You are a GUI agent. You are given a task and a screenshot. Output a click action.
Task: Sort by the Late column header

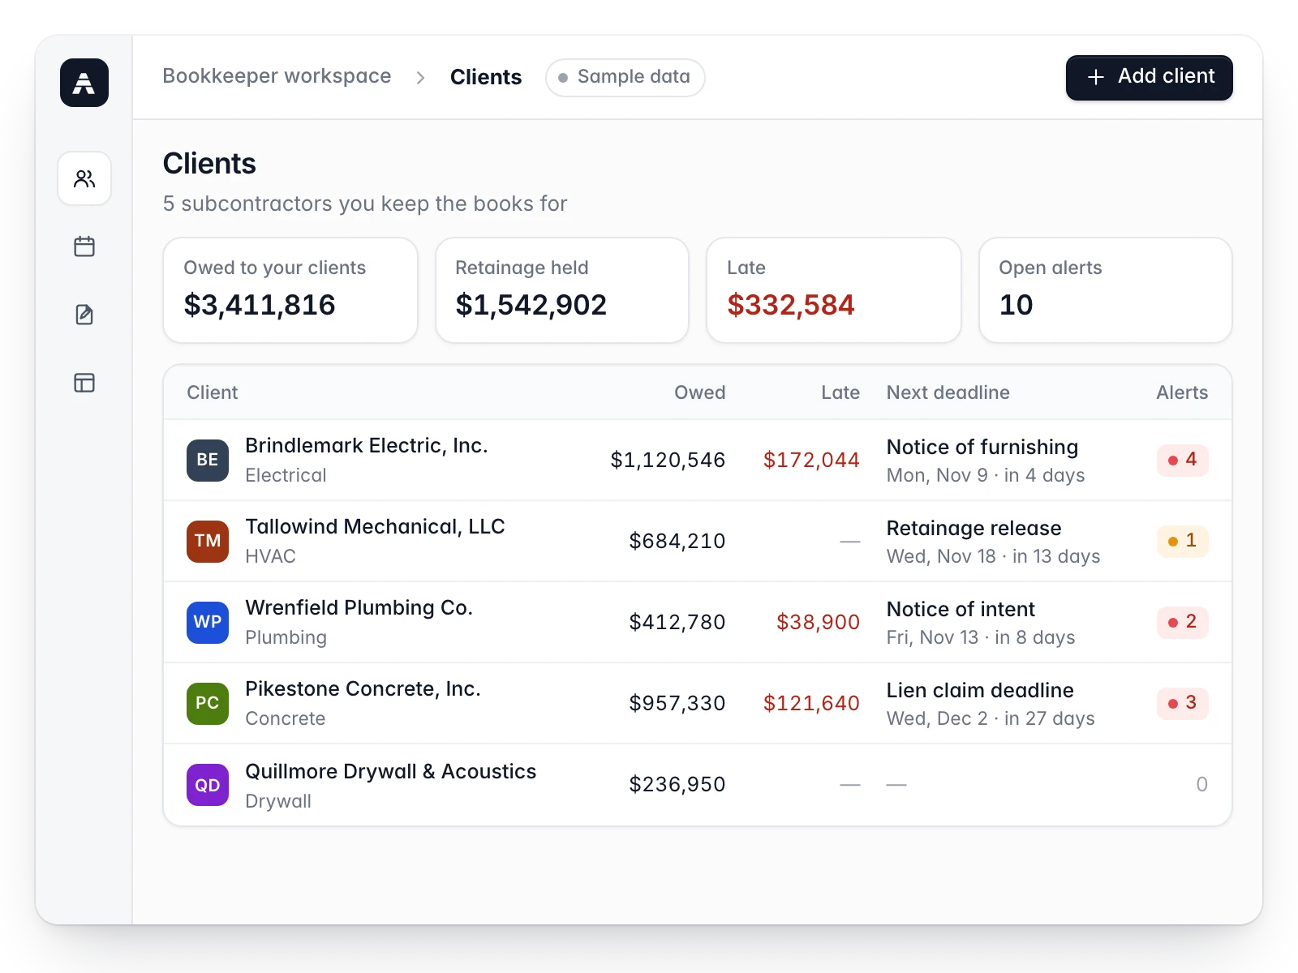pyautogui.click(x=840, y=392)
